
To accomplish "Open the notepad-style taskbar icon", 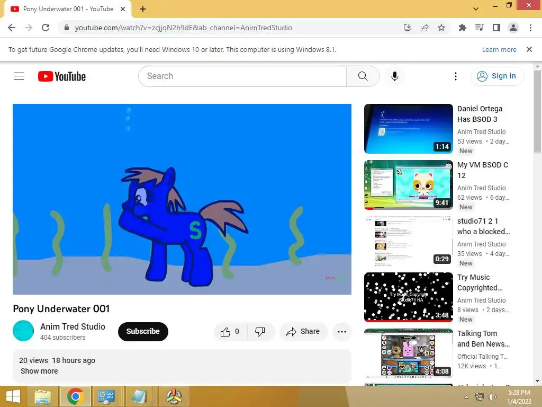I will tap(139, 396).
